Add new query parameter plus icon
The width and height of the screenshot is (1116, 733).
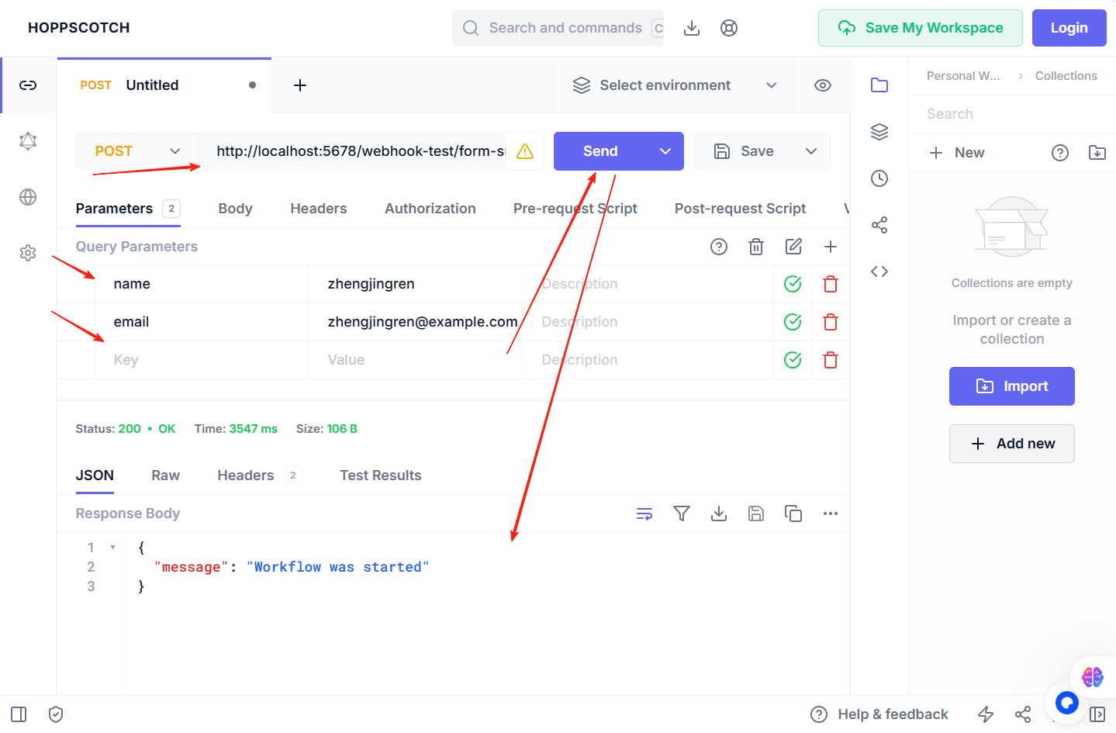pos(831,247)
